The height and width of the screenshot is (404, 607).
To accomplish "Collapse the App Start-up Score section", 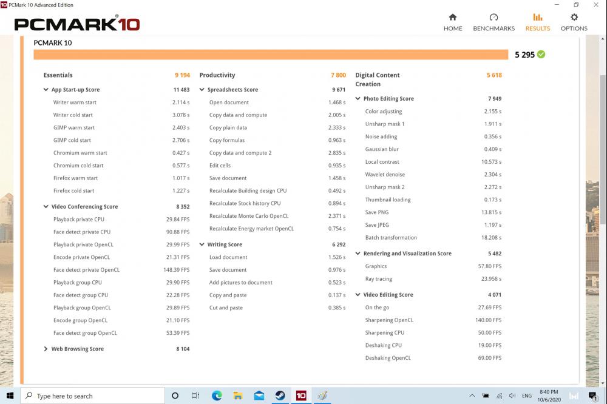I will [46, 89].
